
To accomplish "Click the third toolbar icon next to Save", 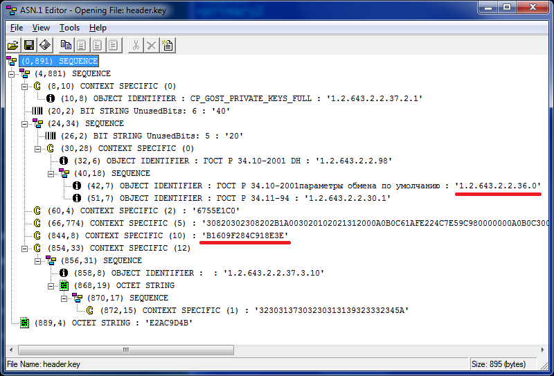I will [x=45, y=45].
